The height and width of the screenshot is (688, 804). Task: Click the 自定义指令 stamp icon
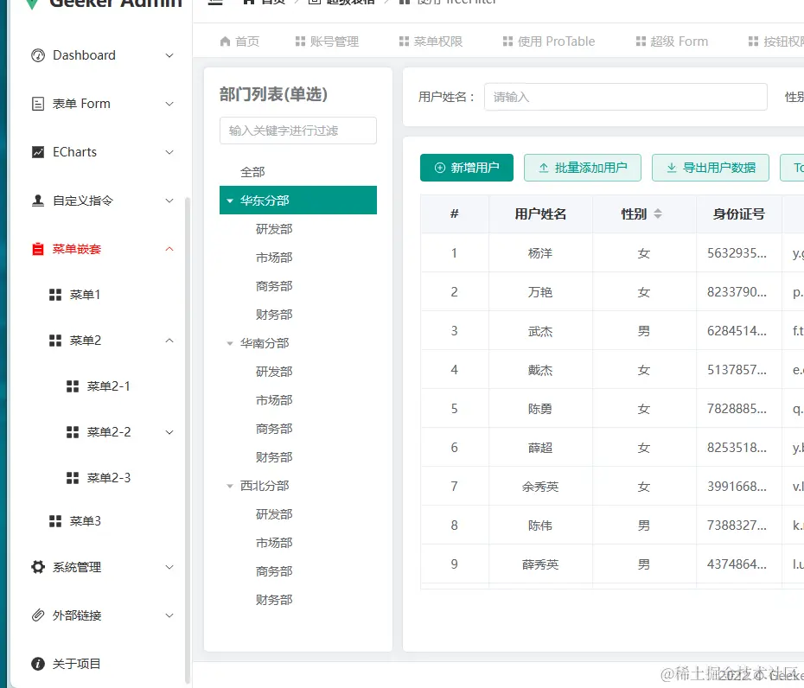[38, 201]
